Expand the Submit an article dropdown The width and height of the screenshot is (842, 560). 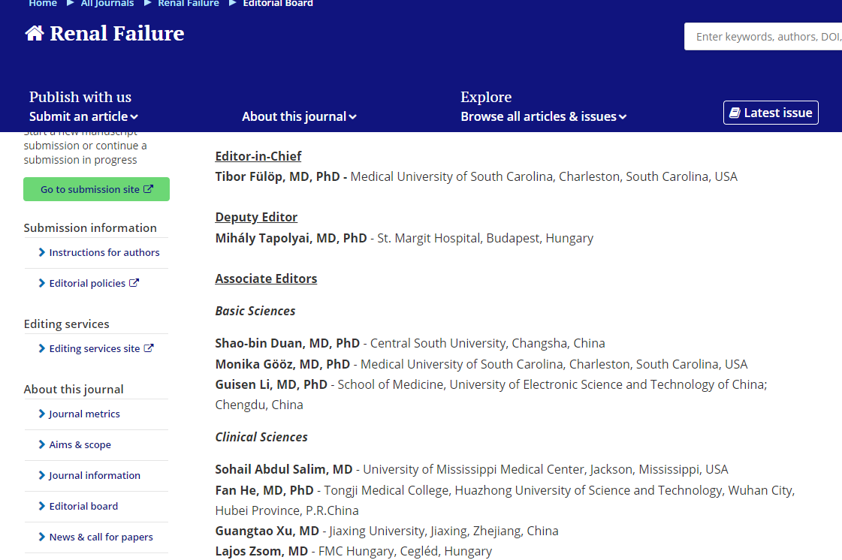pos(83,116)
